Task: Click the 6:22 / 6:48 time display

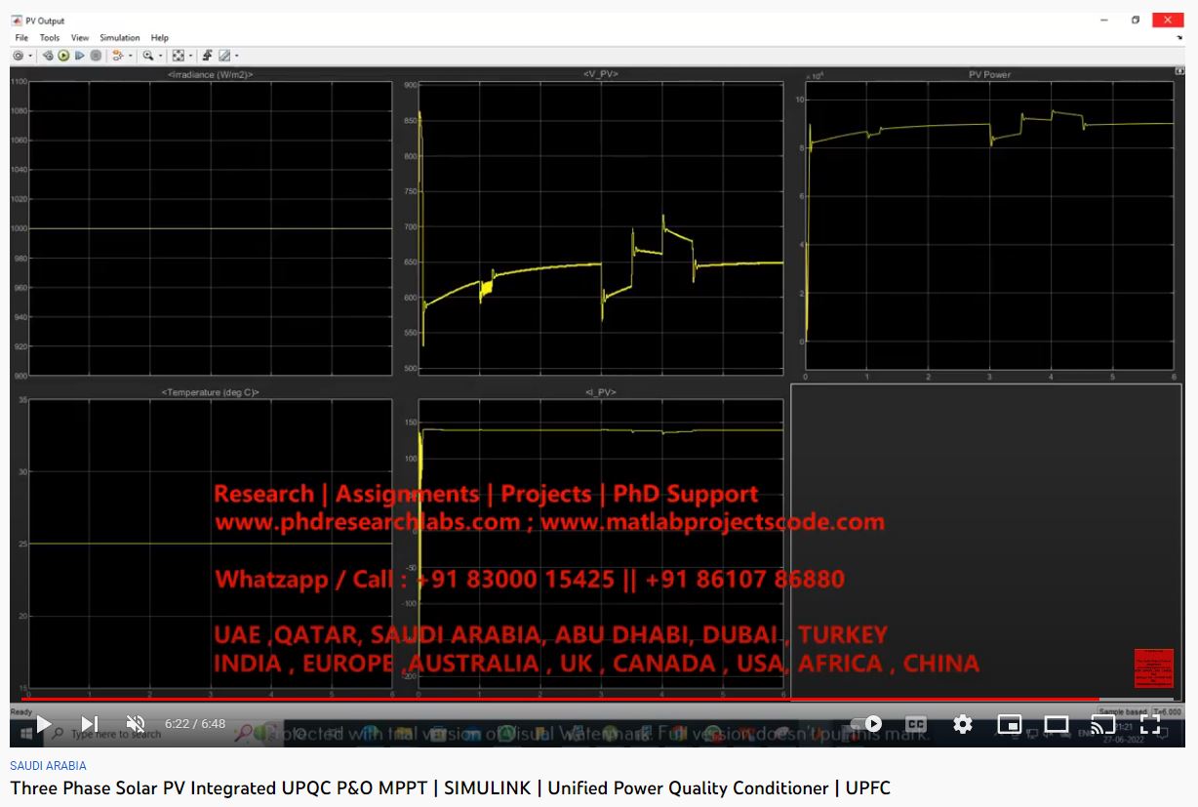Action: (x=195, y=724)
